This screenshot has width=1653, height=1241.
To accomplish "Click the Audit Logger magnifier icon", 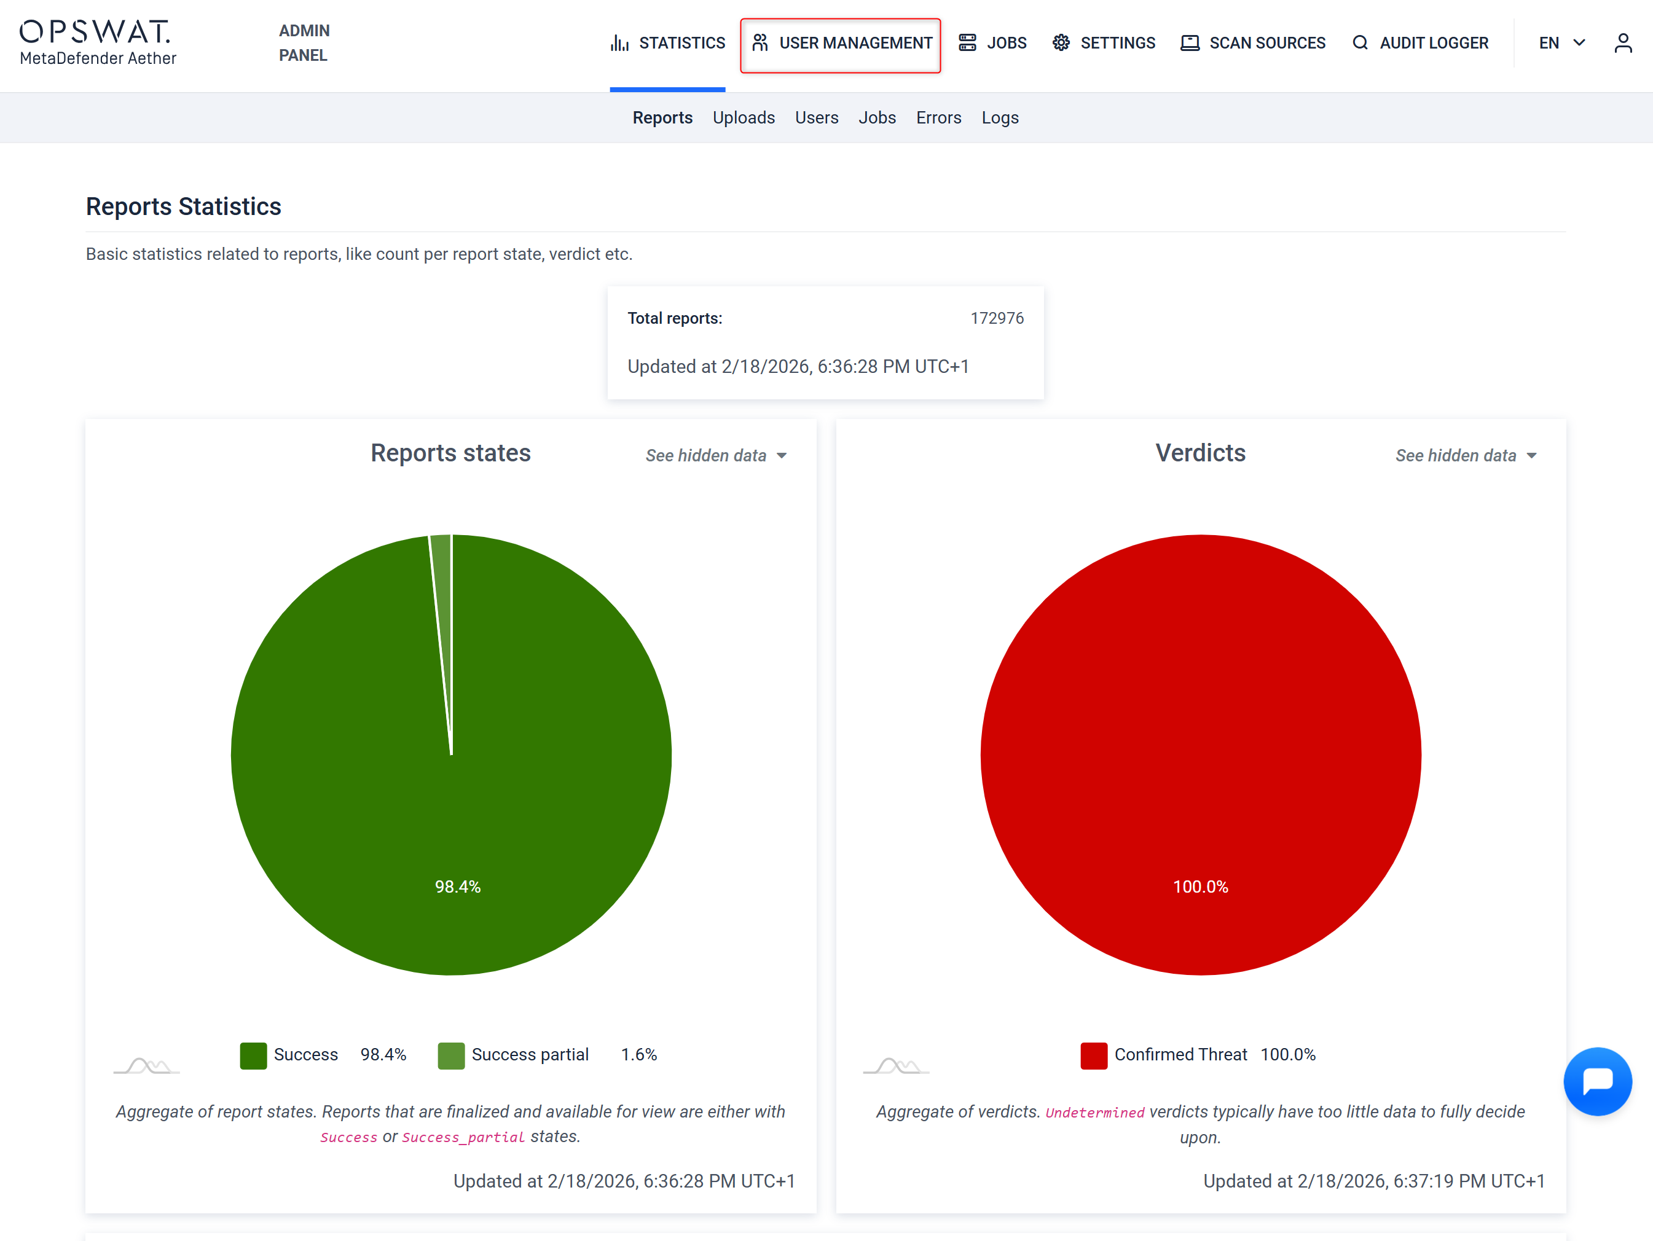I will pos(1360,42).
